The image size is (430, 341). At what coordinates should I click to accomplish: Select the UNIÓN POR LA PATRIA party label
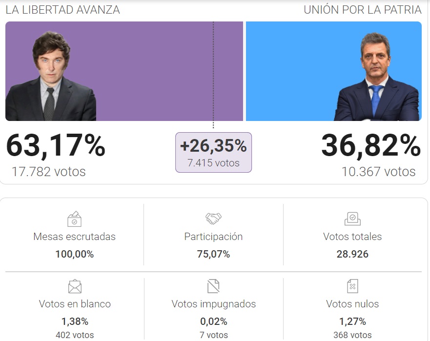pyautogui.click(x=363, y=10)
